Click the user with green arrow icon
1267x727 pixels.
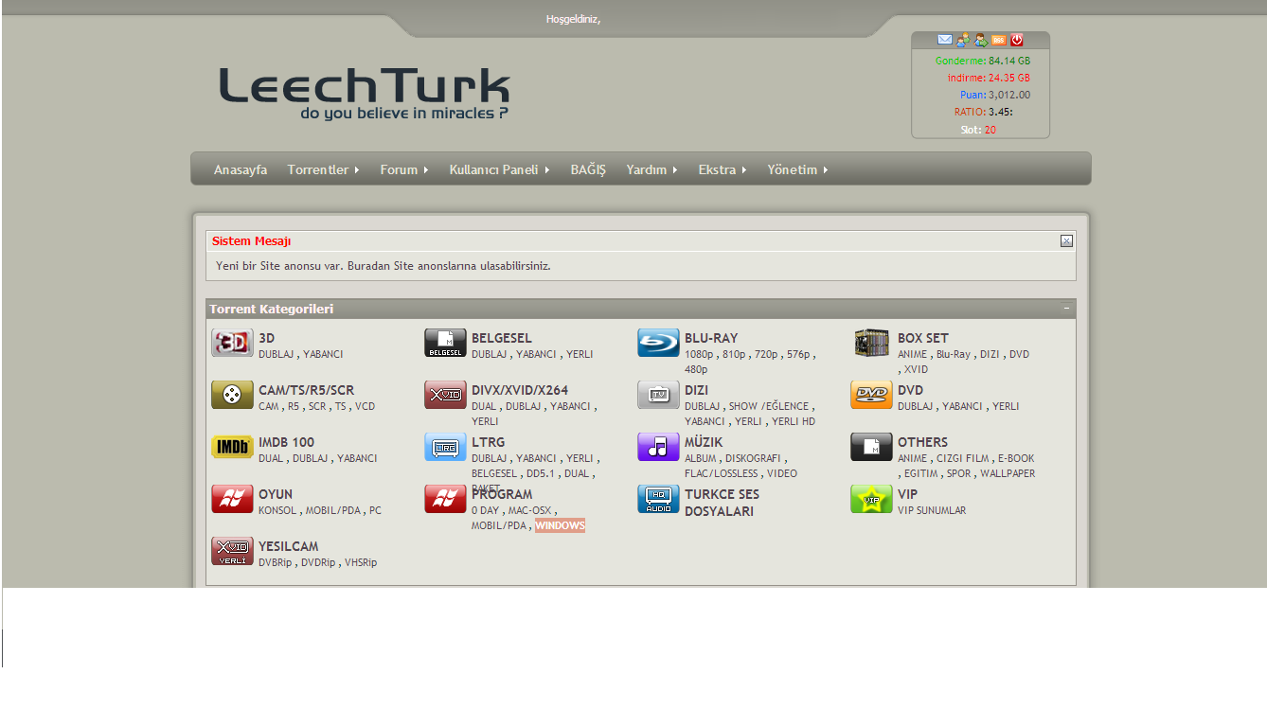[x=980, y=40]
